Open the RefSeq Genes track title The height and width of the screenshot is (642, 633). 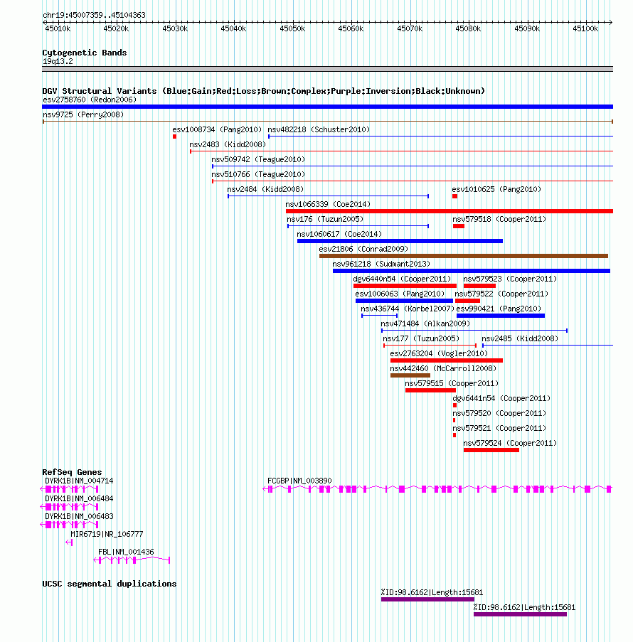72,473
